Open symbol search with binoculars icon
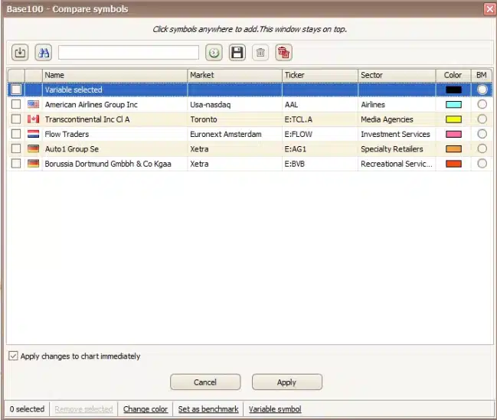This screenshot has width=497, height=420. click(44, 52)
